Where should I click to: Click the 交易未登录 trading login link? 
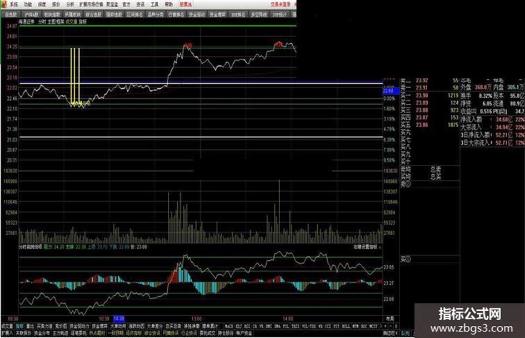tap(281, 4)
